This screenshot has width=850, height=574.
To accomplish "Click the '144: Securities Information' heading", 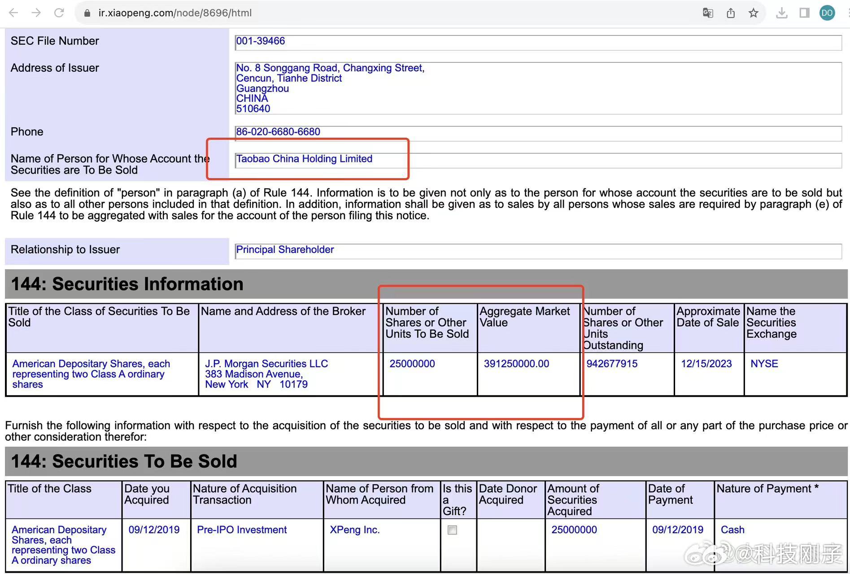I will 127,284.
